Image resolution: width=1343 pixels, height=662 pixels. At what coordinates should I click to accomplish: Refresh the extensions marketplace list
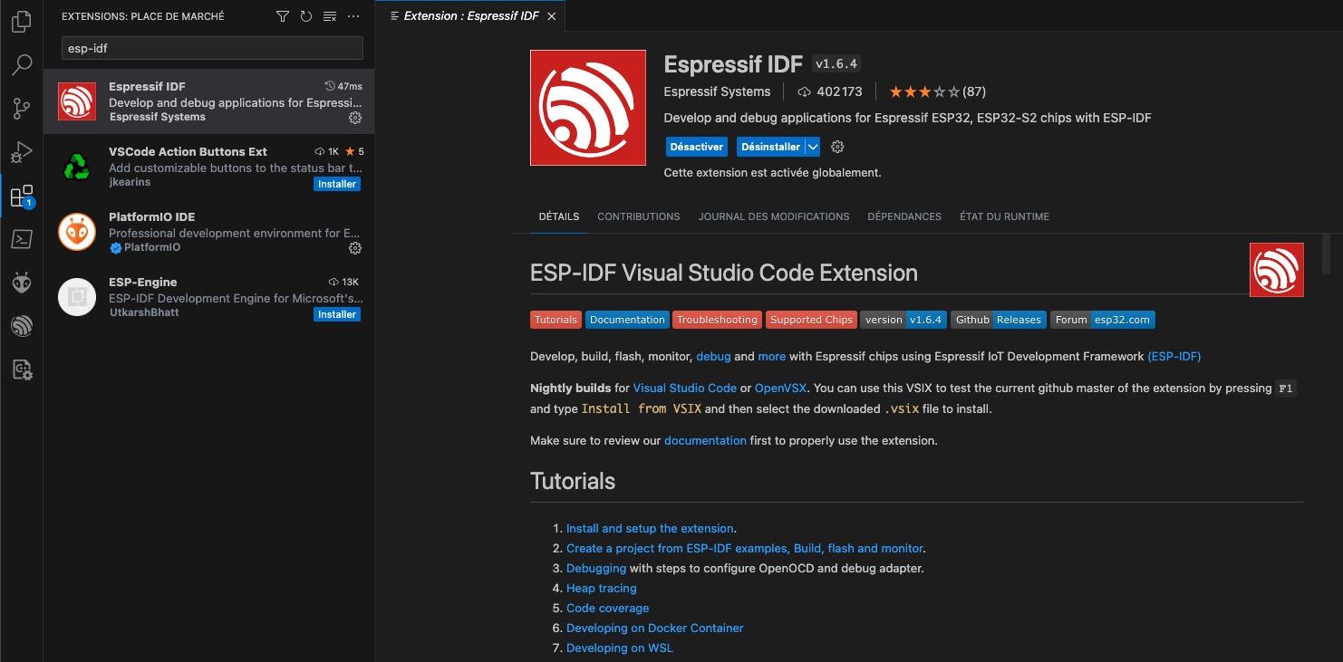click(x=306, y=16)
